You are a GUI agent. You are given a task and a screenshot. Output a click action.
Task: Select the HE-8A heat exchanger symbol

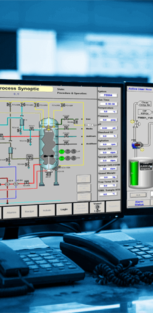[x=16, y=184]
